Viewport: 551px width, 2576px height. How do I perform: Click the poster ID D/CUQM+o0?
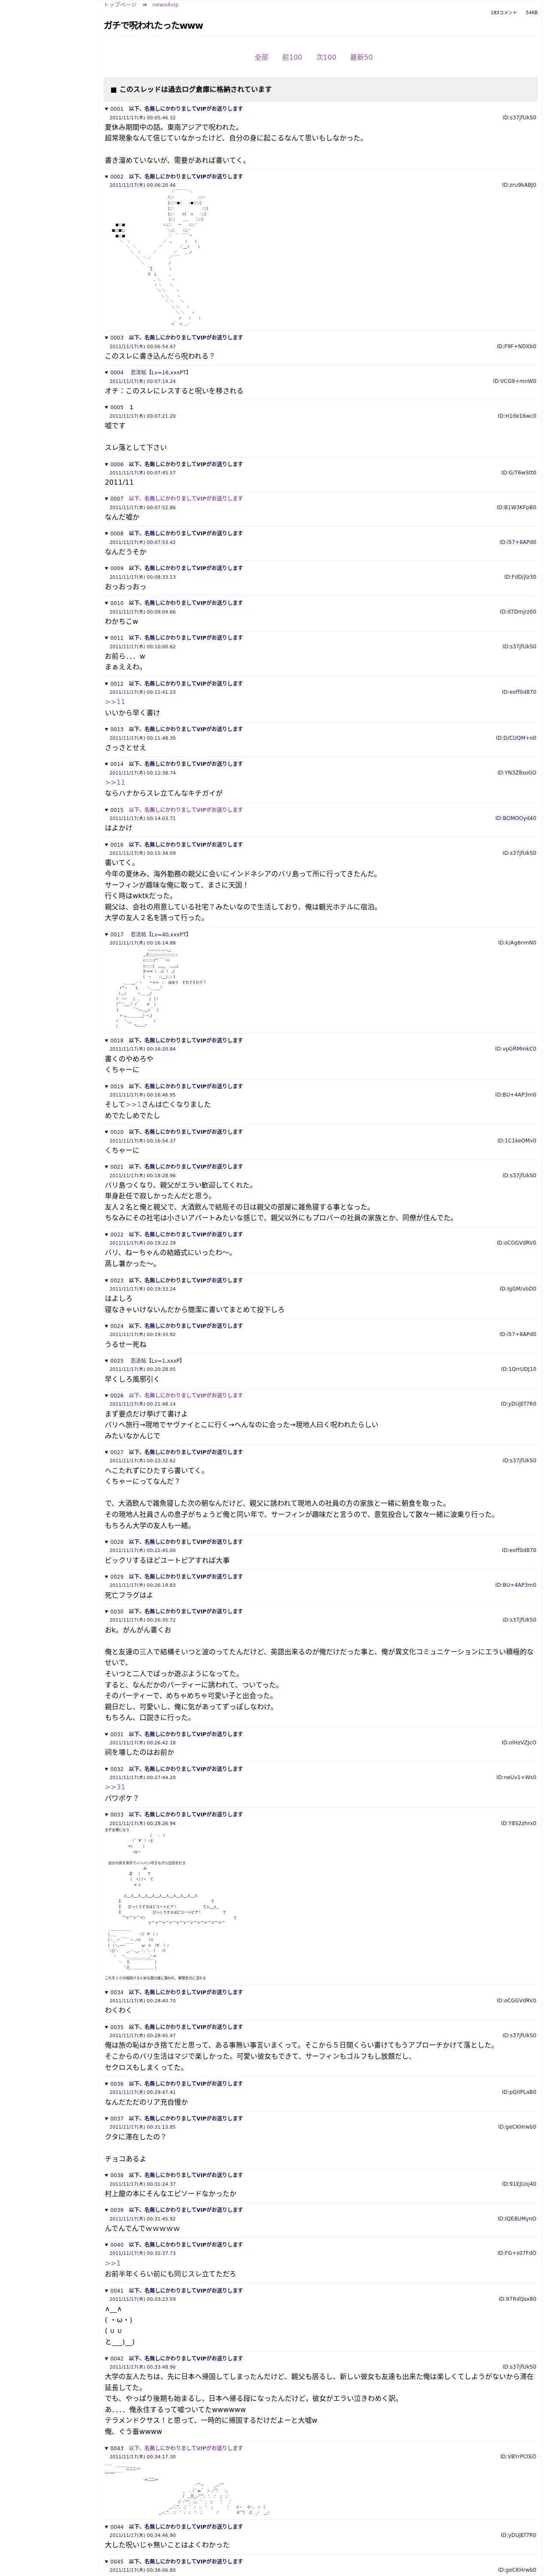(x=516, y=738)
